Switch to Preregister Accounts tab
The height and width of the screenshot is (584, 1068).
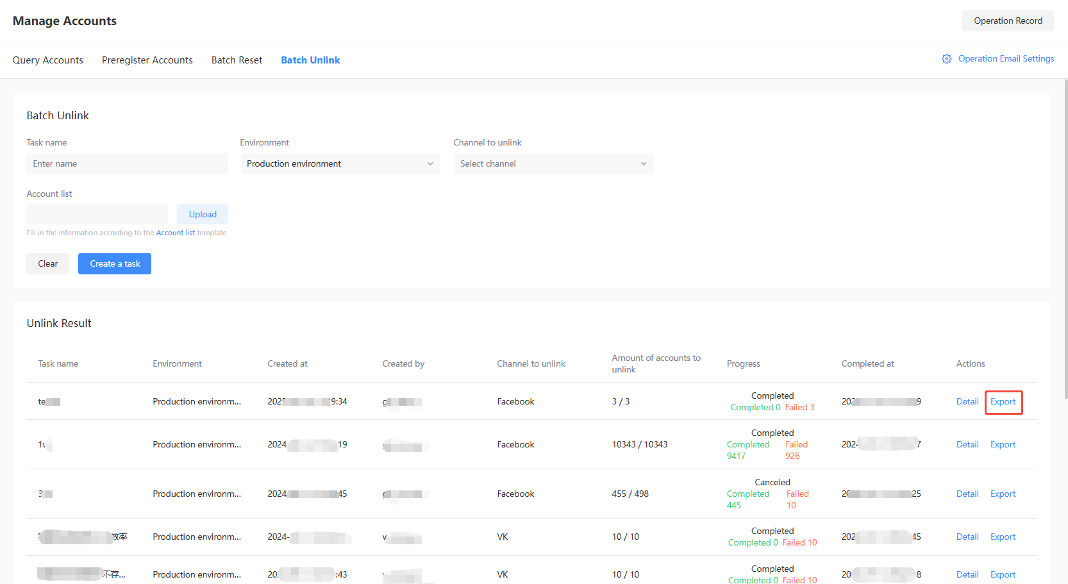pos(147,60)
